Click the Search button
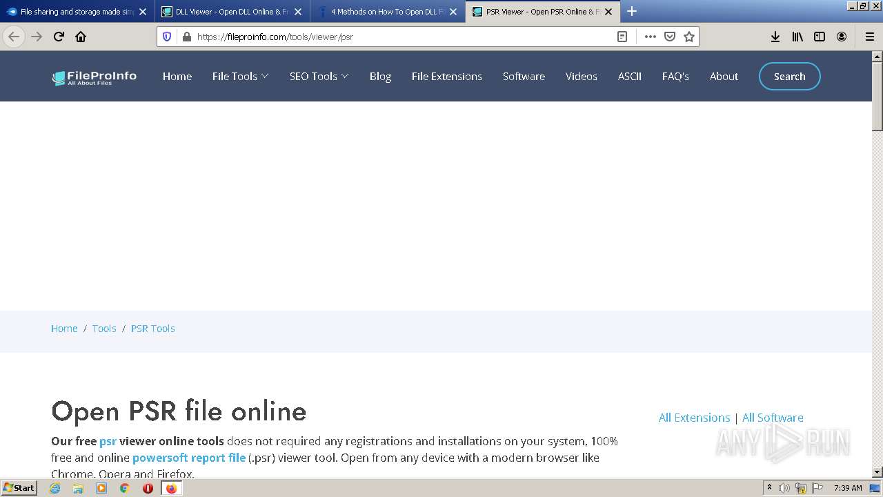The width and height of the screenshot is (883, 497). click(789, 77)
